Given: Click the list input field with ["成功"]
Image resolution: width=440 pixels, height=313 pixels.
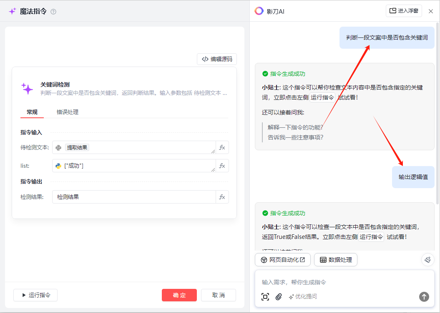Looking at the screenshot, I should [x=134, y=166].
